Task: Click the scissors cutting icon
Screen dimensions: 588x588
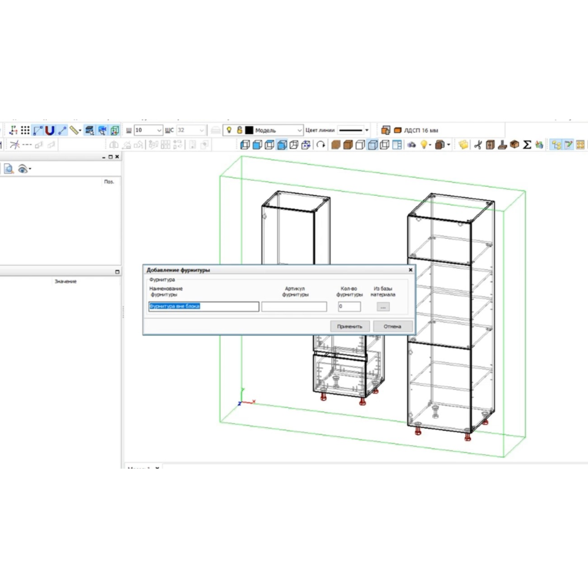Action: [477, 145]
